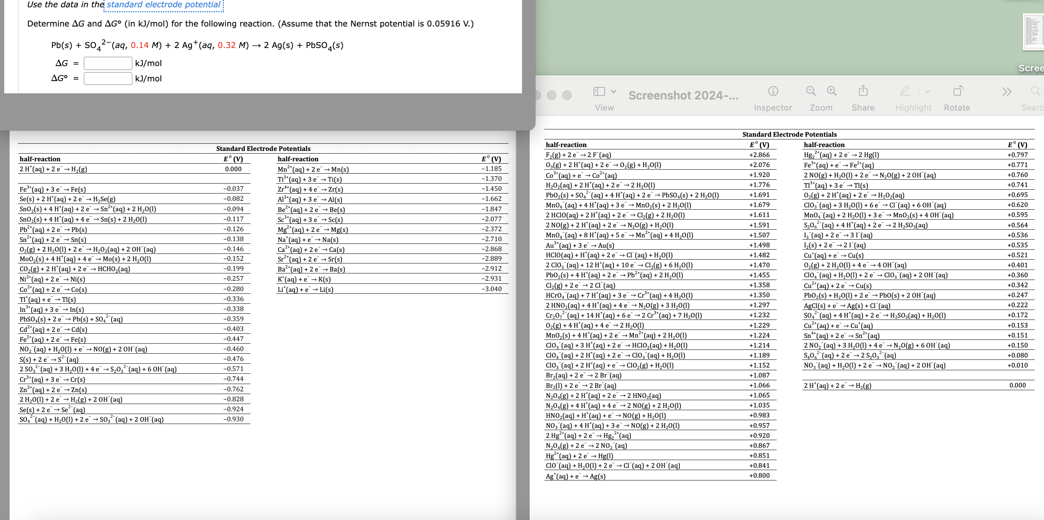Share the screenshot file

point(863,91)
